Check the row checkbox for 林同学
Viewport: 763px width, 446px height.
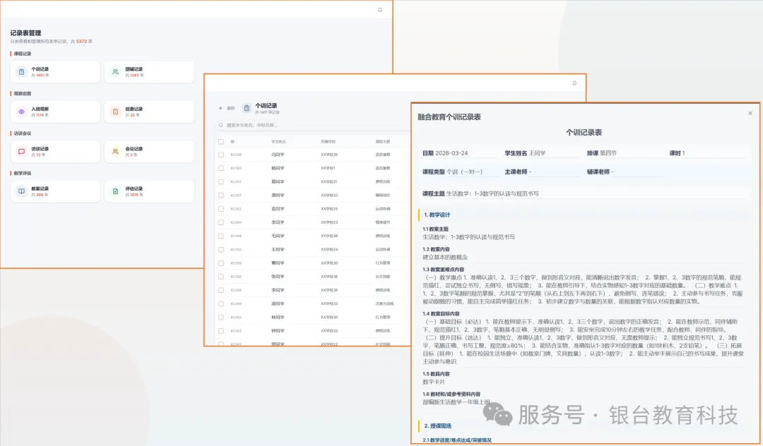point(221,318)
